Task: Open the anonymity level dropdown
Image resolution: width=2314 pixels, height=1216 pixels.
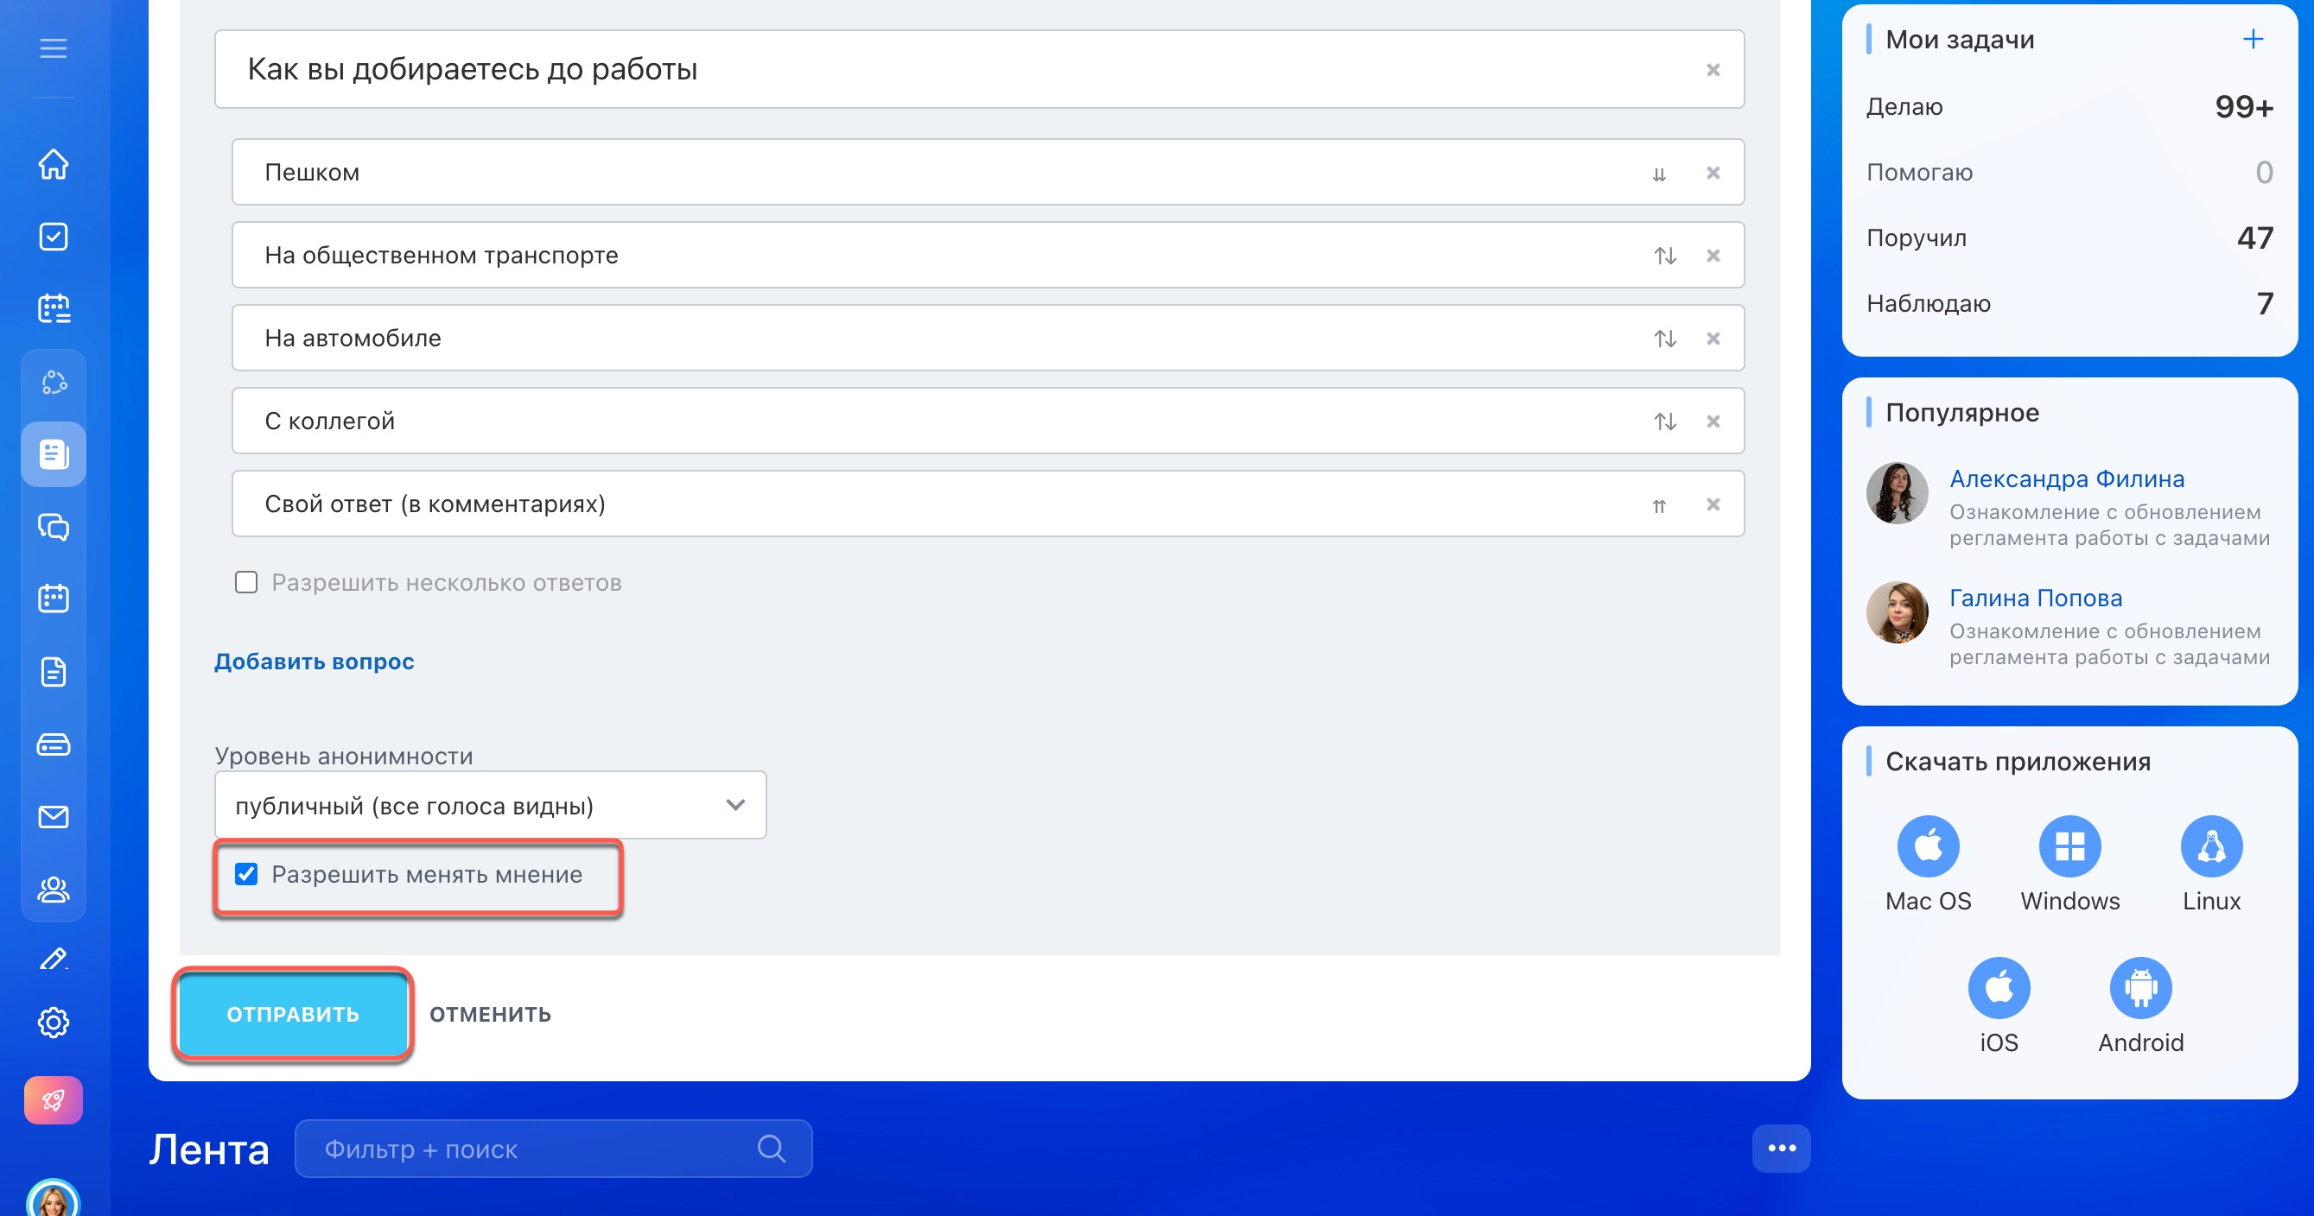Action: coord(490,806)
